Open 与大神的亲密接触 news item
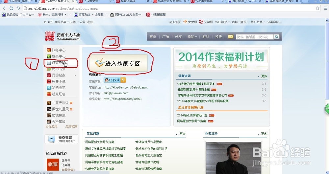 [196, 84]
